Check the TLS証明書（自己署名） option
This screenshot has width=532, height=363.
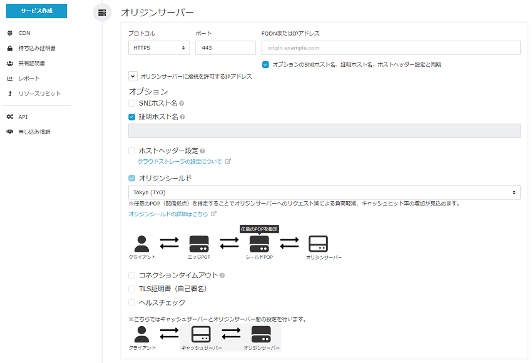132,289
